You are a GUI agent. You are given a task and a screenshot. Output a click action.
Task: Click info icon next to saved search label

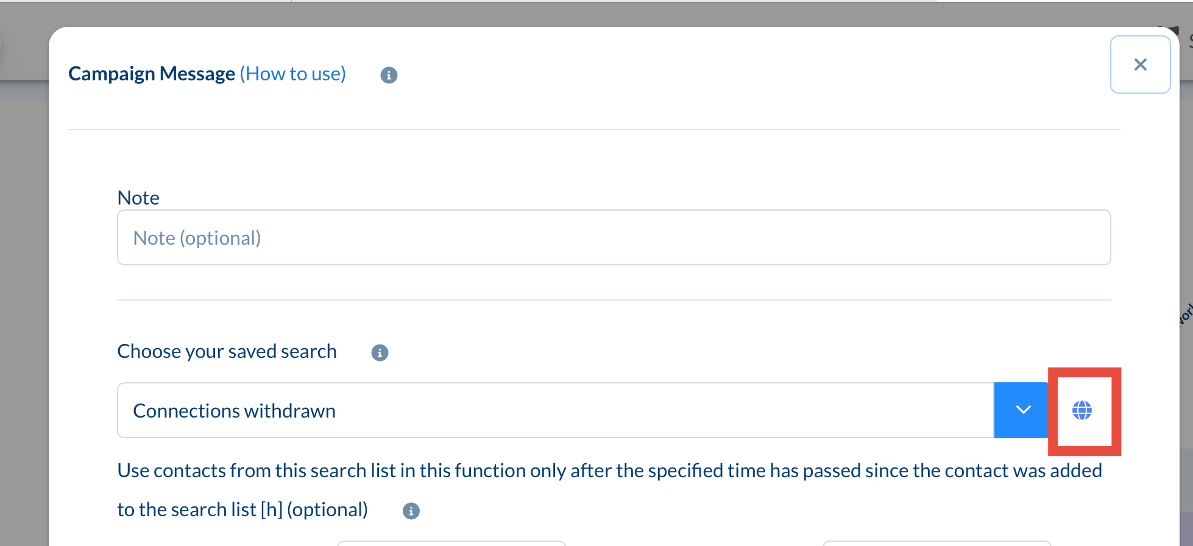click(x=380, y=352)
